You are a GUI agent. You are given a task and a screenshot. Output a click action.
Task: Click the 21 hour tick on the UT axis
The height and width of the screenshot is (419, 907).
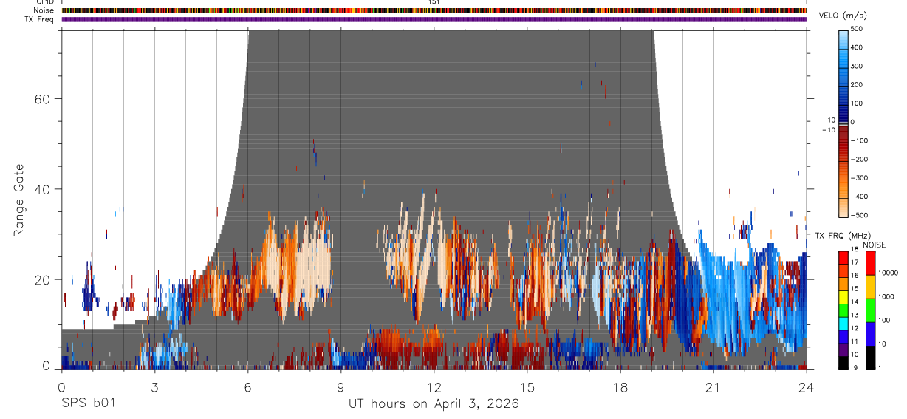[713, 386]
